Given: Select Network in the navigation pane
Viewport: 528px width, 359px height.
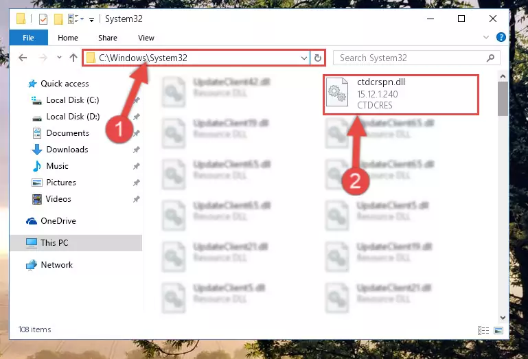Looking at the screenshot, I should coord(56,265).
